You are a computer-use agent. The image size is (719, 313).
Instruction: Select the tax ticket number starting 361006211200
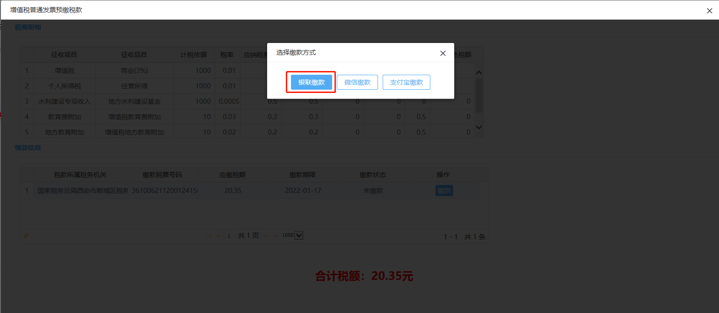(x=162, y=191)
